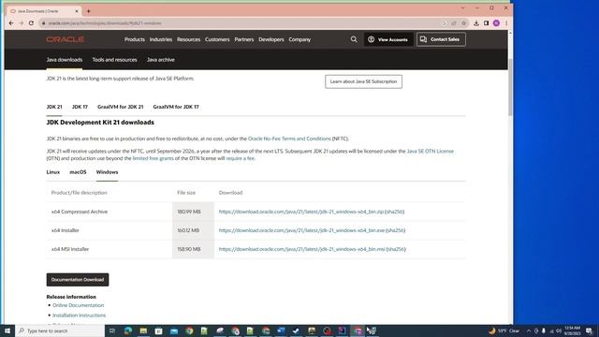This screenshot has width=599, height=337.
Task: Download the x64 Compressed Archive zip link
Action: coord(301,212)
